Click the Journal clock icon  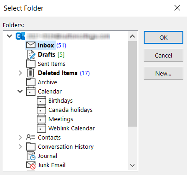[31, 156]
